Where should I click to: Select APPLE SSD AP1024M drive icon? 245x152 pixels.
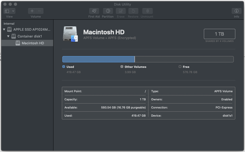(x=9, y=29)
